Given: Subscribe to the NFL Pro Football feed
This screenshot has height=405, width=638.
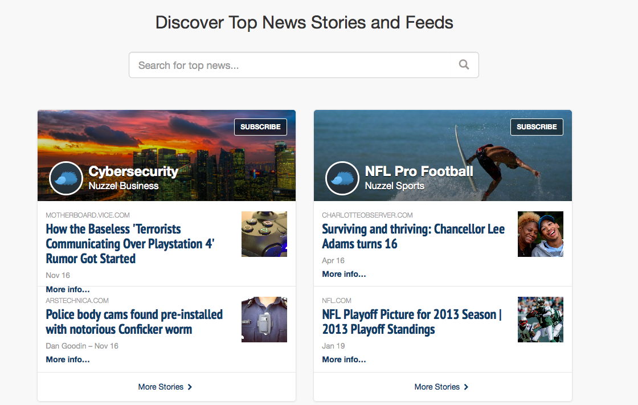Looking at the screenshot, I should [536, 126].
